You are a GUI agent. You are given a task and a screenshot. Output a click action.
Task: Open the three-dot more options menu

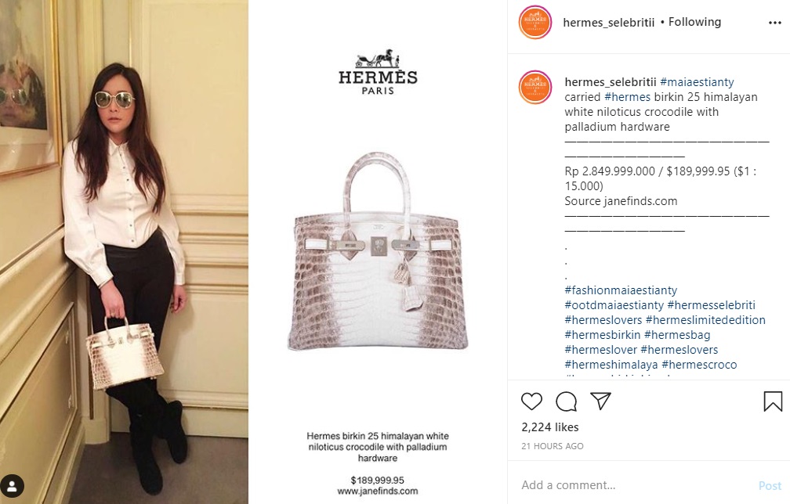(x=775, y=23)
